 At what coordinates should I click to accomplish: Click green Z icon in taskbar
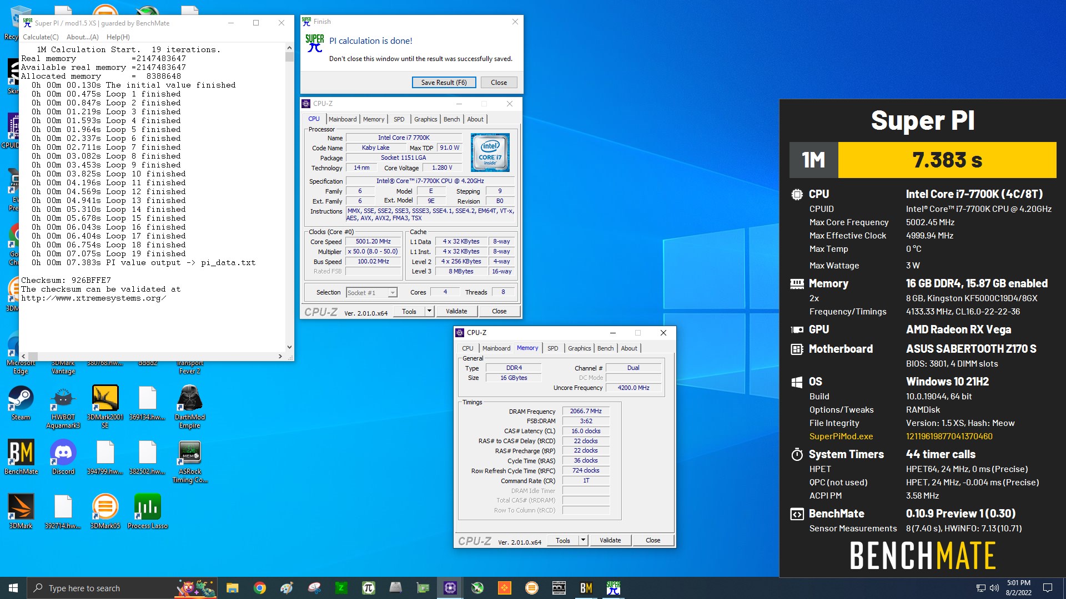tap(341, 588)
